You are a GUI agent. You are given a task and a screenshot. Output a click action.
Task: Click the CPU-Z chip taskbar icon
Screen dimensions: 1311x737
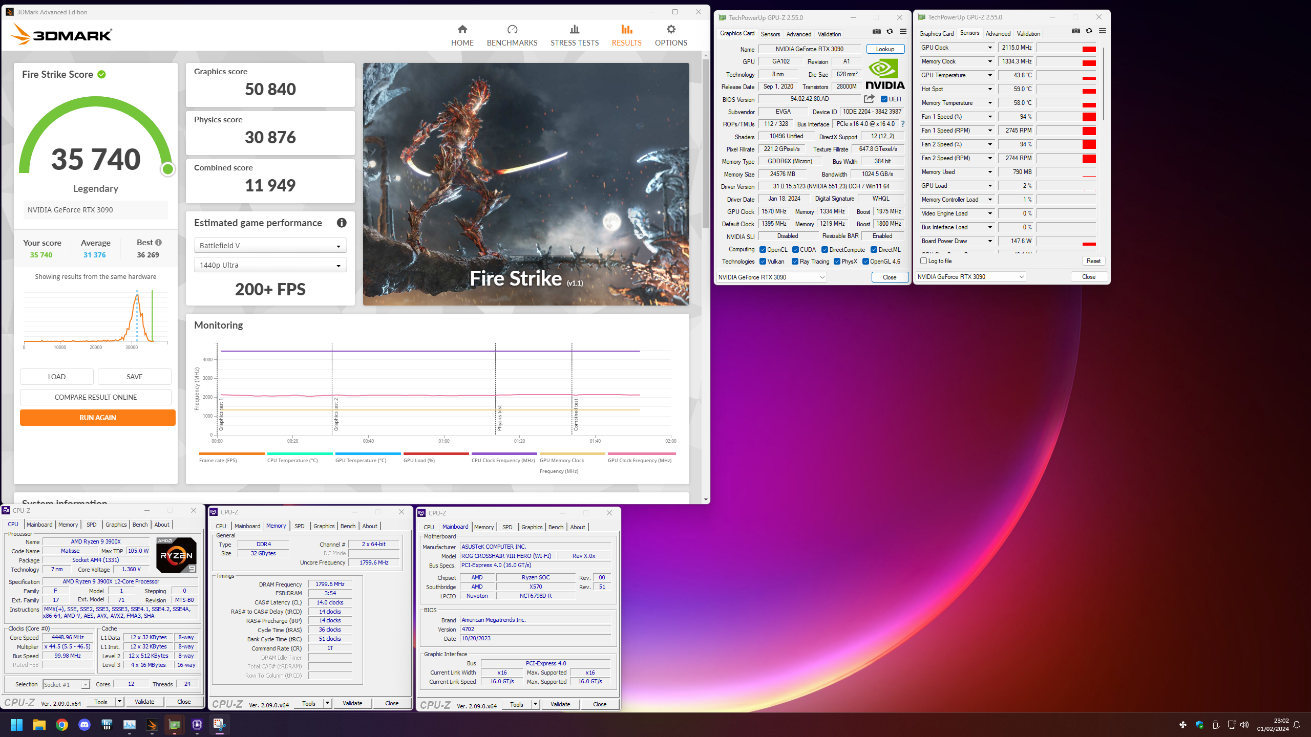[x=197, y=725]
